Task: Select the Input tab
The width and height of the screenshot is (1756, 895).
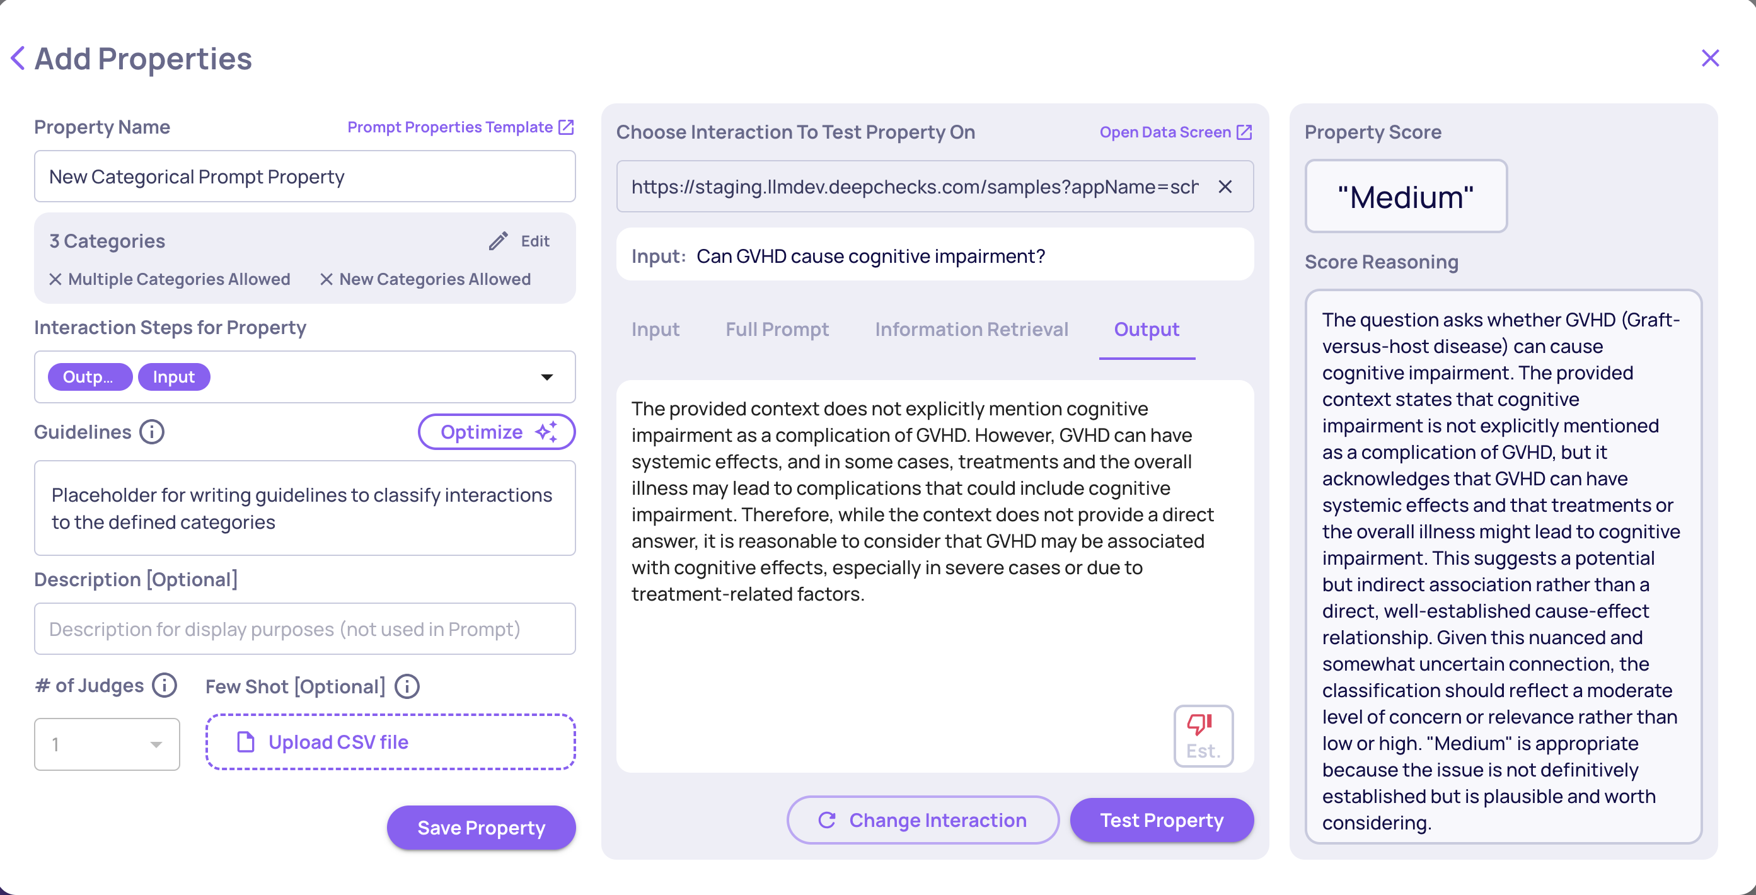Action: (x=655, y=329)
